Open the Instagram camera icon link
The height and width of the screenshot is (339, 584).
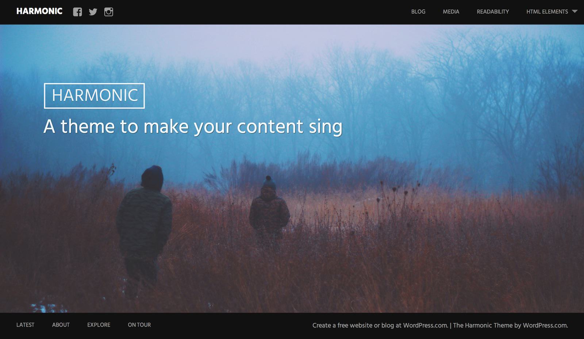click(x=109, y=12)
